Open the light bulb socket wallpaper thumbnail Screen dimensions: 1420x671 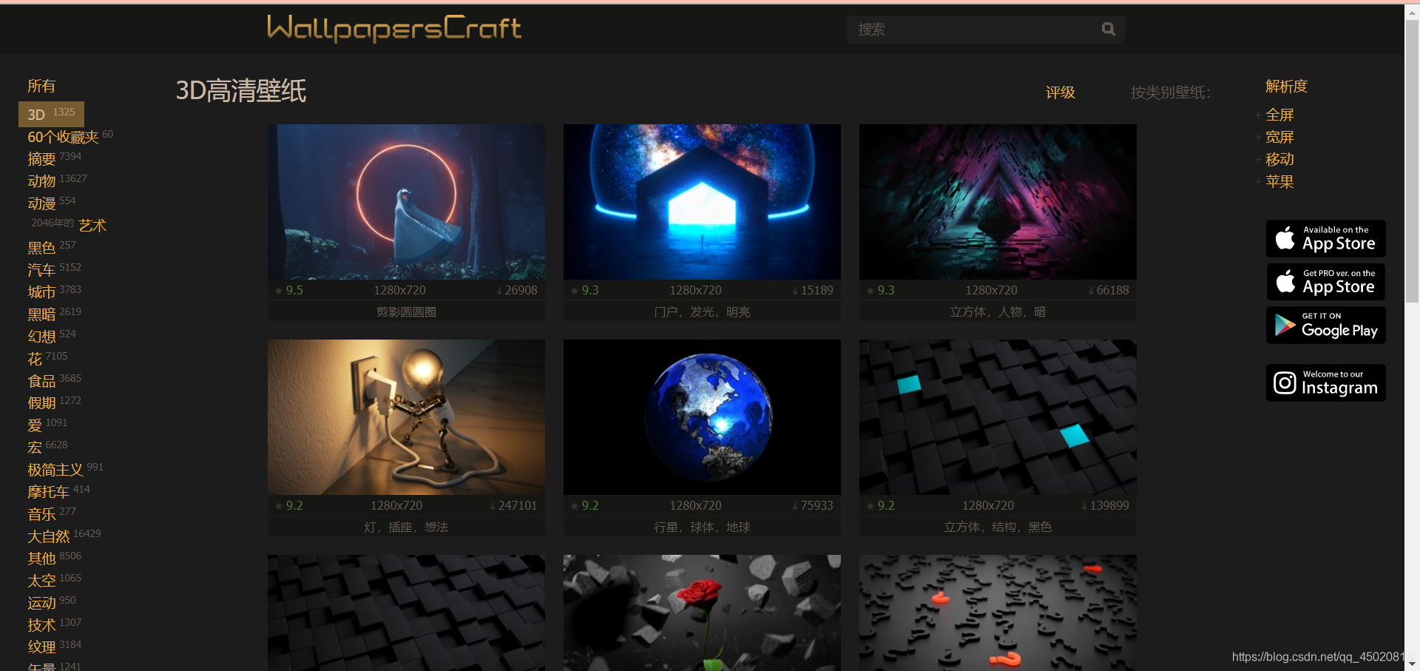[x=406, y=417]
